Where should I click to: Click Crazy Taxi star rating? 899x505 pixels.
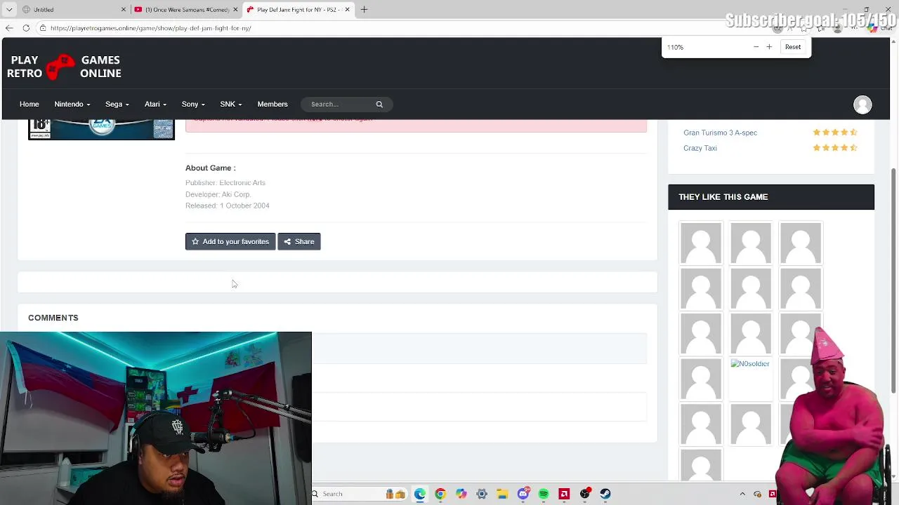[x=835, y=148]
